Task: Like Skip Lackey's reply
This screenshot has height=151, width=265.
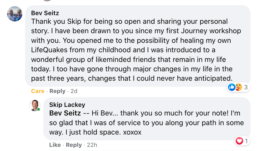Action: click(55, 145)
